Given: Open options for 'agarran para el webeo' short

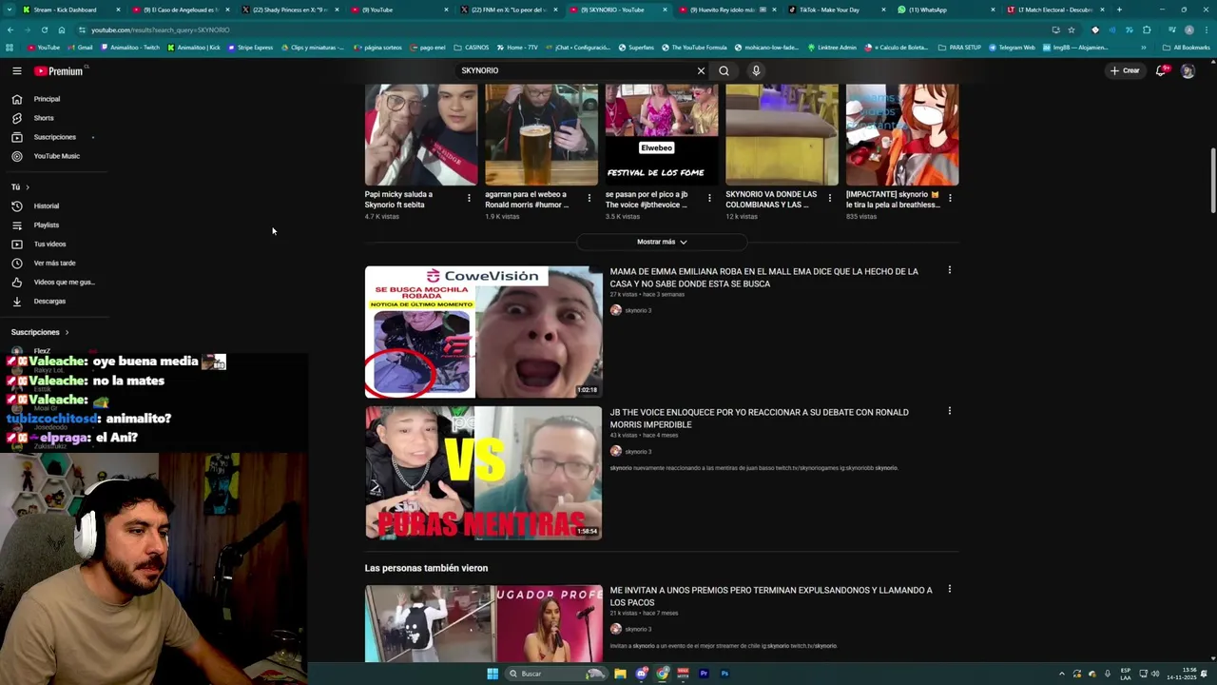Looking at the screenshot, I should (589, 198).
